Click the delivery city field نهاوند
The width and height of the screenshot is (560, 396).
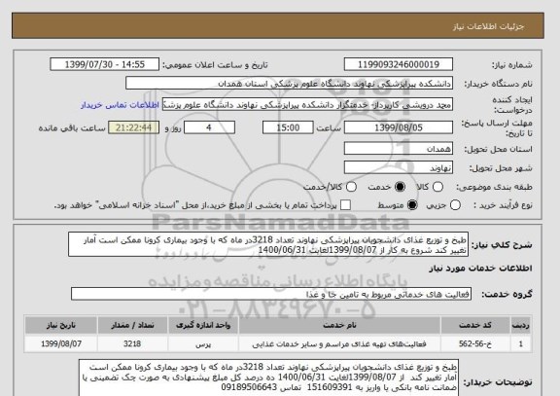point(399,167)
